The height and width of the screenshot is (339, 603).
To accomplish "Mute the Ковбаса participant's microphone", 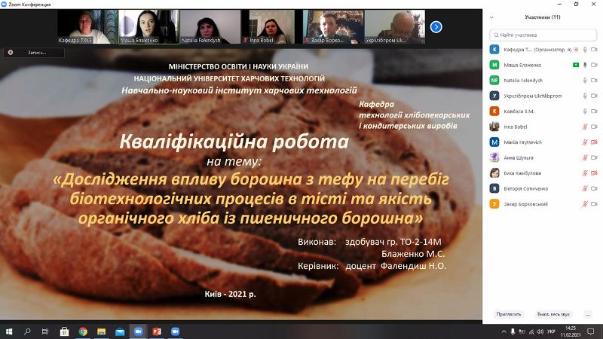I will coord(585,111).
